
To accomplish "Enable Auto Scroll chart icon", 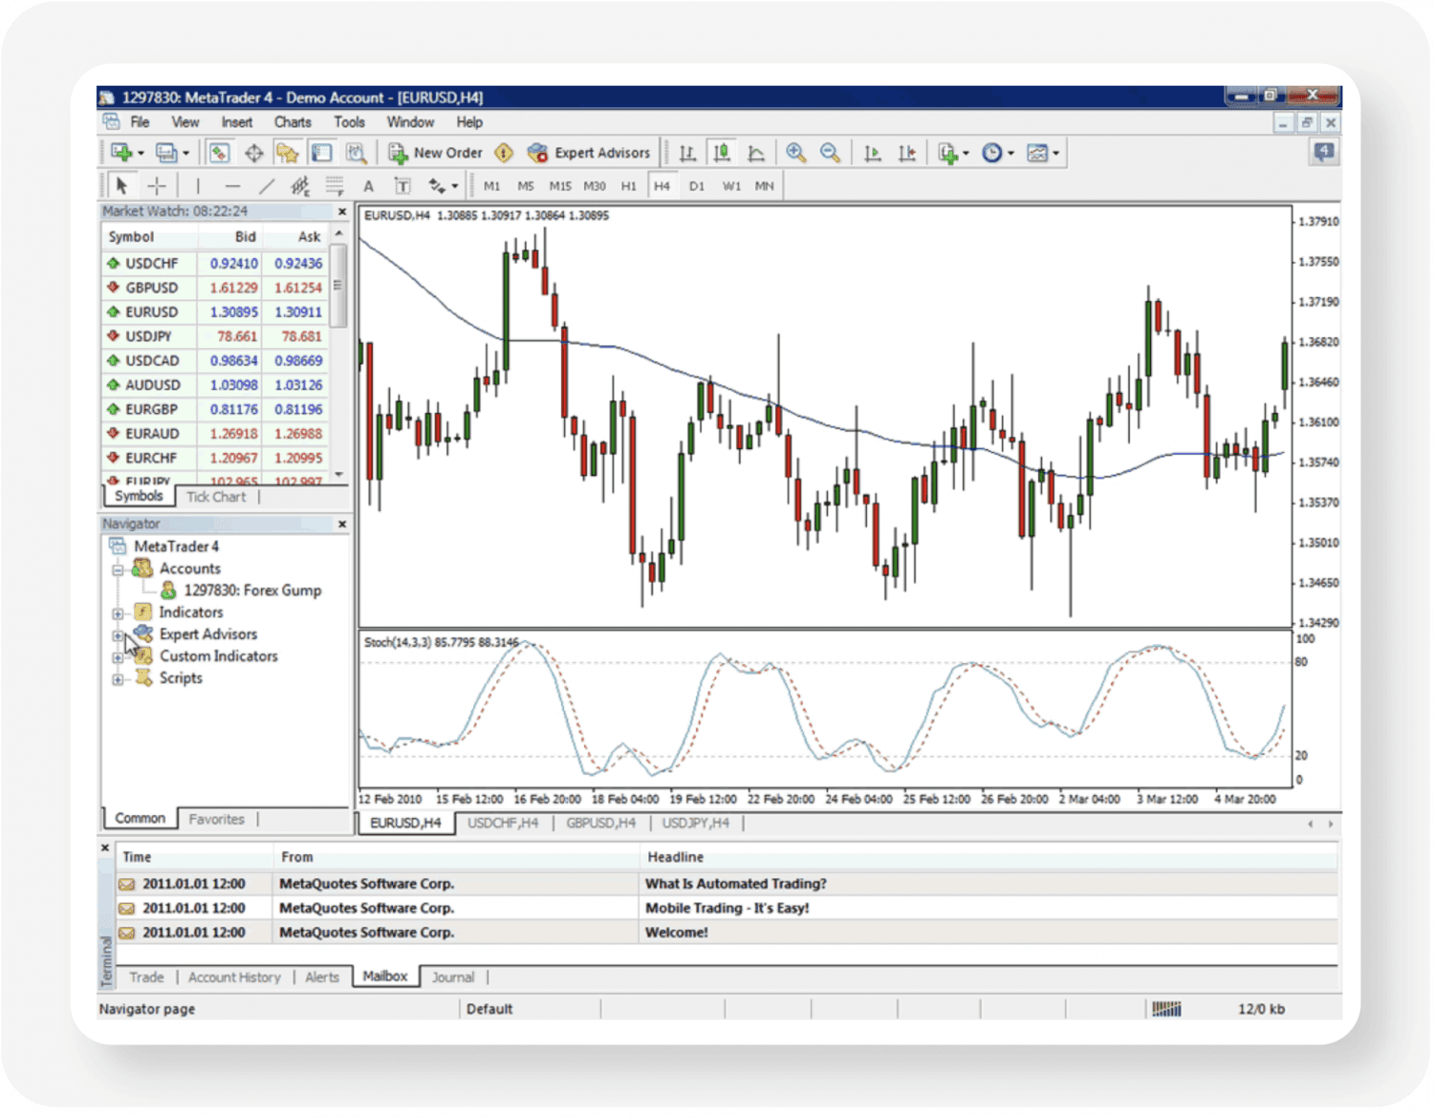I will pyautogui.click(x=872, y=153).
